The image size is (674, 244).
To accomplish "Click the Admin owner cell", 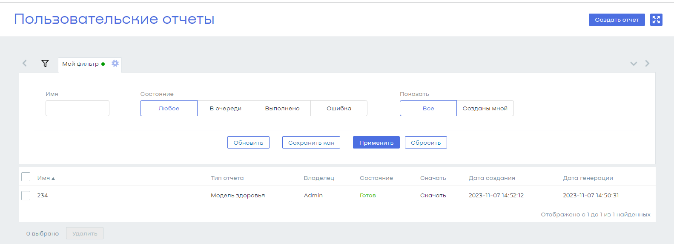I will click(313, 196).
